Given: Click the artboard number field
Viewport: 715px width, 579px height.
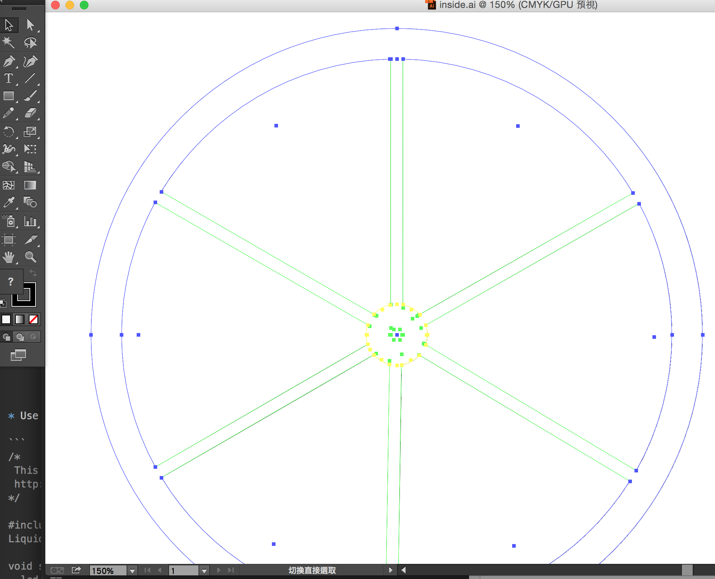Looking at the screenshot, I should tap(183, 571).
